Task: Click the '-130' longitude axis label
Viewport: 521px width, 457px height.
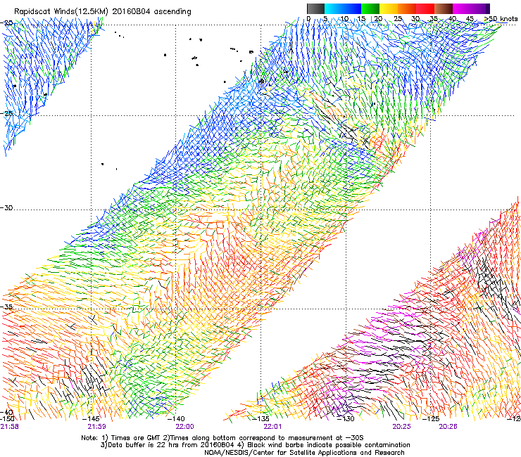Action: (x=346, y=419)
